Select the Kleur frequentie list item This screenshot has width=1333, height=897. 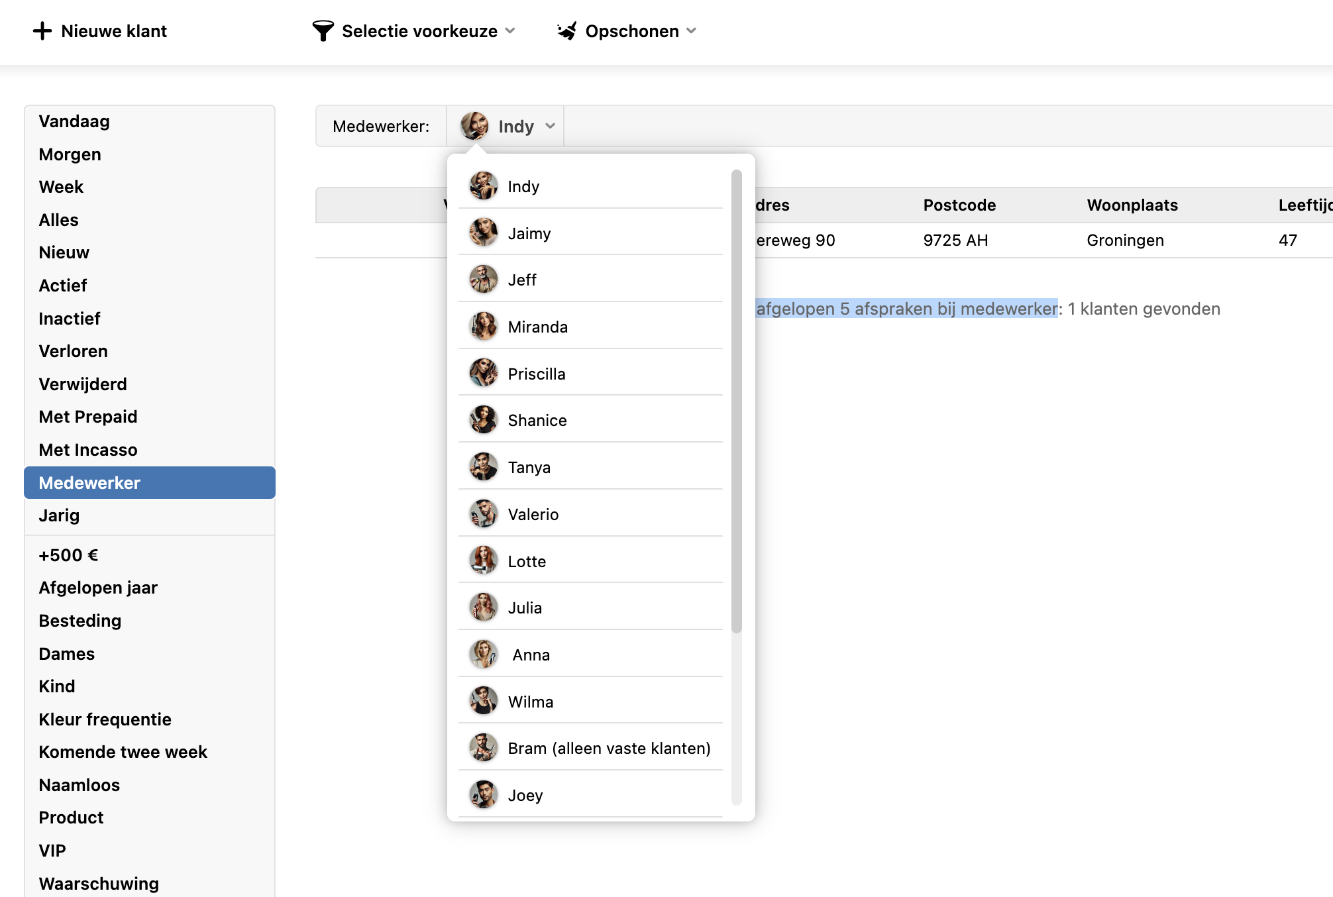[105, 719]
